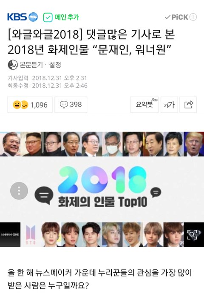The height and width of the screenshot is (305, 204).
Task: Click the share arrow icon
Action: pyautogui.click(x=188, y=105)
